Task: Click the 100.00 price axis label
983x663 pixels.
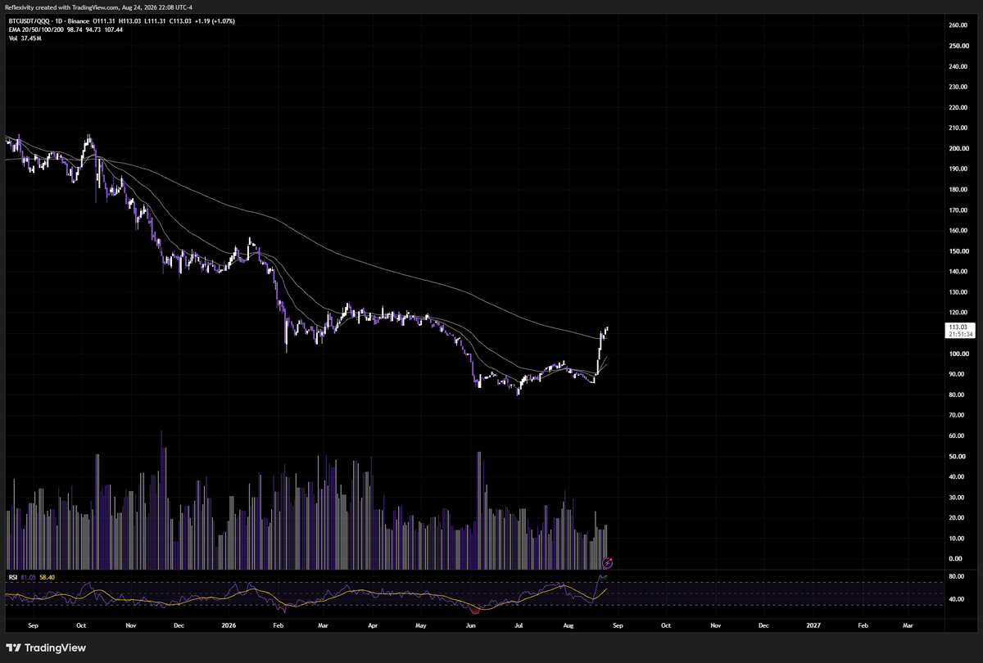Action: click(958, 354)
